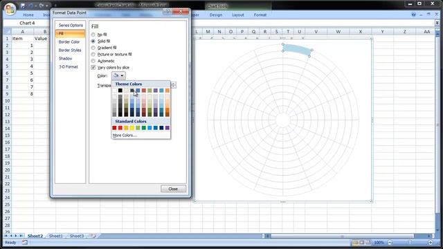This screenshot has height=249, width=443.
Task: Select cell A1 containing Item
Action: pyautogui.click(x=22, y=39)
